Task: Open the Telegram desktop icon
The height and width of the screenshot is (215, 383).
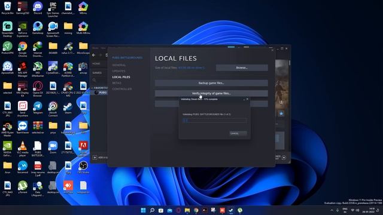Action: click(x=38, y=107)
